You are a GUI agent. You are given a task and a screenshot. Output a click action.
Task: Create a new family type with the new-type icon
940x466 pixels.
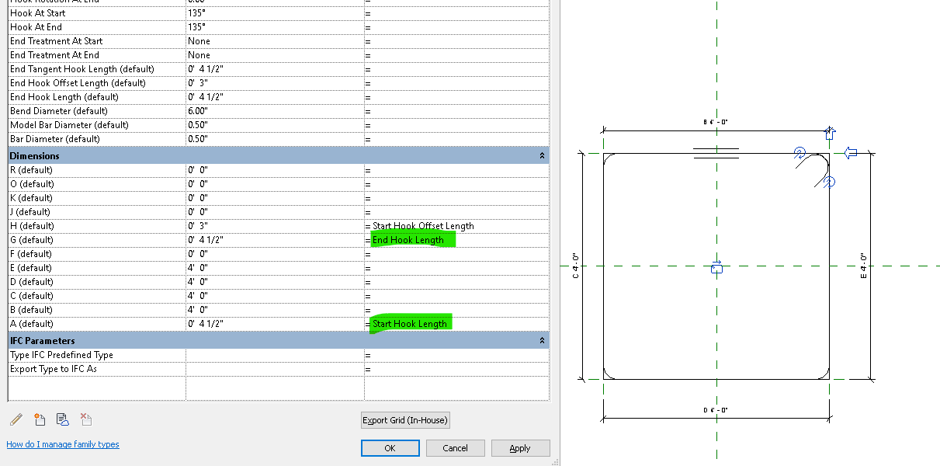coord(39,419)
